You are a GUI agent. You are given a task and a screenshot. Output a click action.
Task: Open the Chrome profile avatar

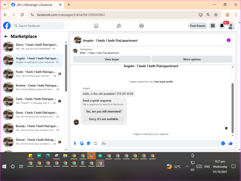[228, 15]
